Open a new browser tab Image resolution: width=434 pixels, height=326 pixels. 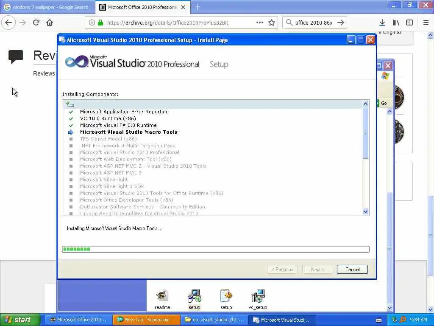198,7
